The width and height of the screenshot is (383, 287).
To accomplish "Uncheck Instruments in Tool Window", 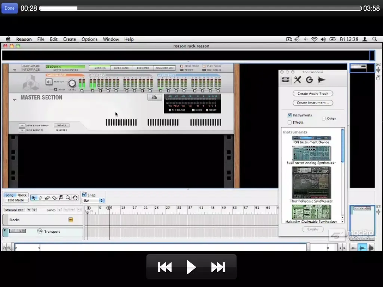I will tap(290, 115).
